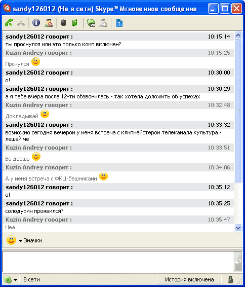Maximize the Skype chat window
The height and width of the screenshot is (287, 245).
pos(225,9)
